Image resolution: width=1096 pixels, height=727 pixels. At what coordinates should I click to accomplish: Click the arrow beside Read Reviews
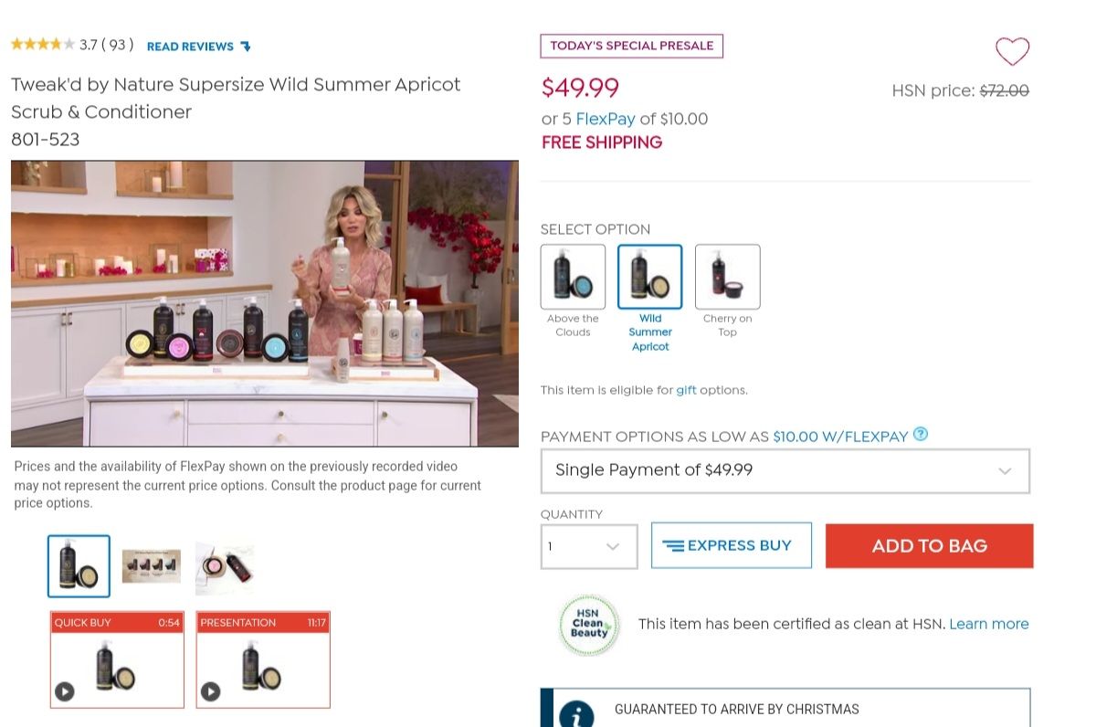click(245, 47)
